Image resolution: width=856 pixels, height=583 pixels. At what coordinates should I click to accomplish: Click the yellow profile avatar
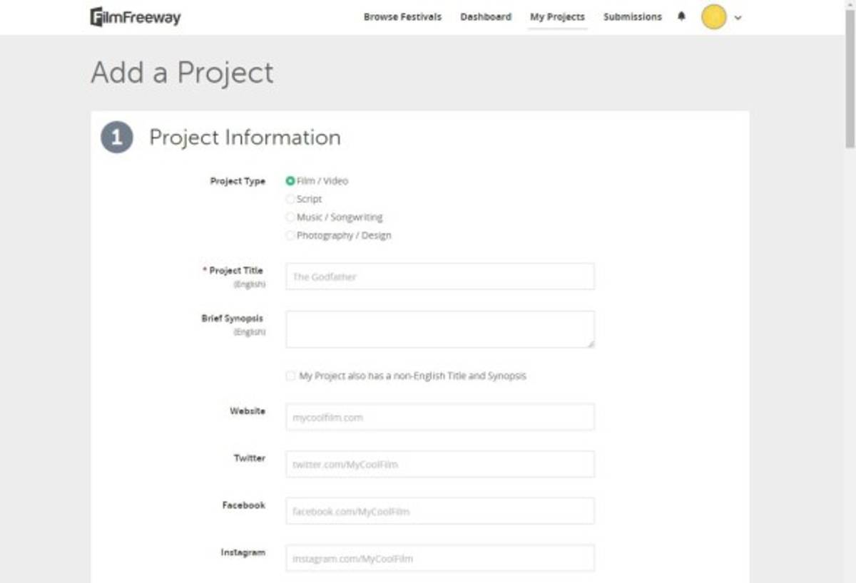pyautogui.click(x=713, y=17)
